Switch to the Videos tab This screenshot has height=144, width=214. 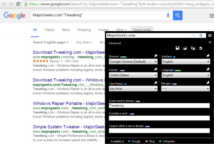tap(50, 30)
